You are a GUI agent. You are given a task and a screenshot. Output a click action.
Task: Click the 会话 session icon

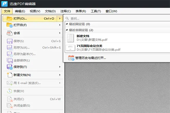click(x=10, y=33)
